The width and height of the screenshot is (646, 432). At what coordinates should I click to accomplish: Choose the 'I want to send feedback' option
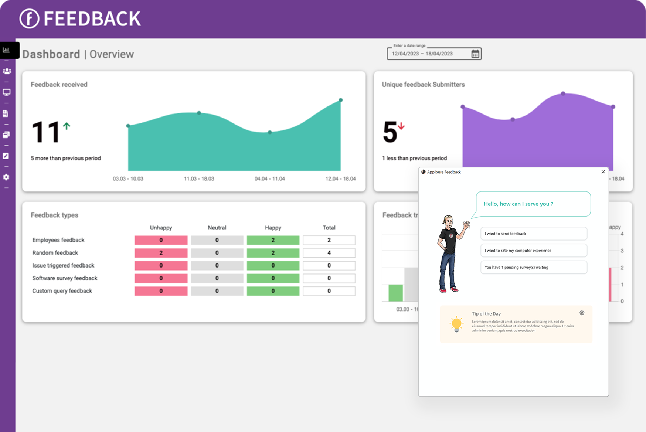click(533, 233)
